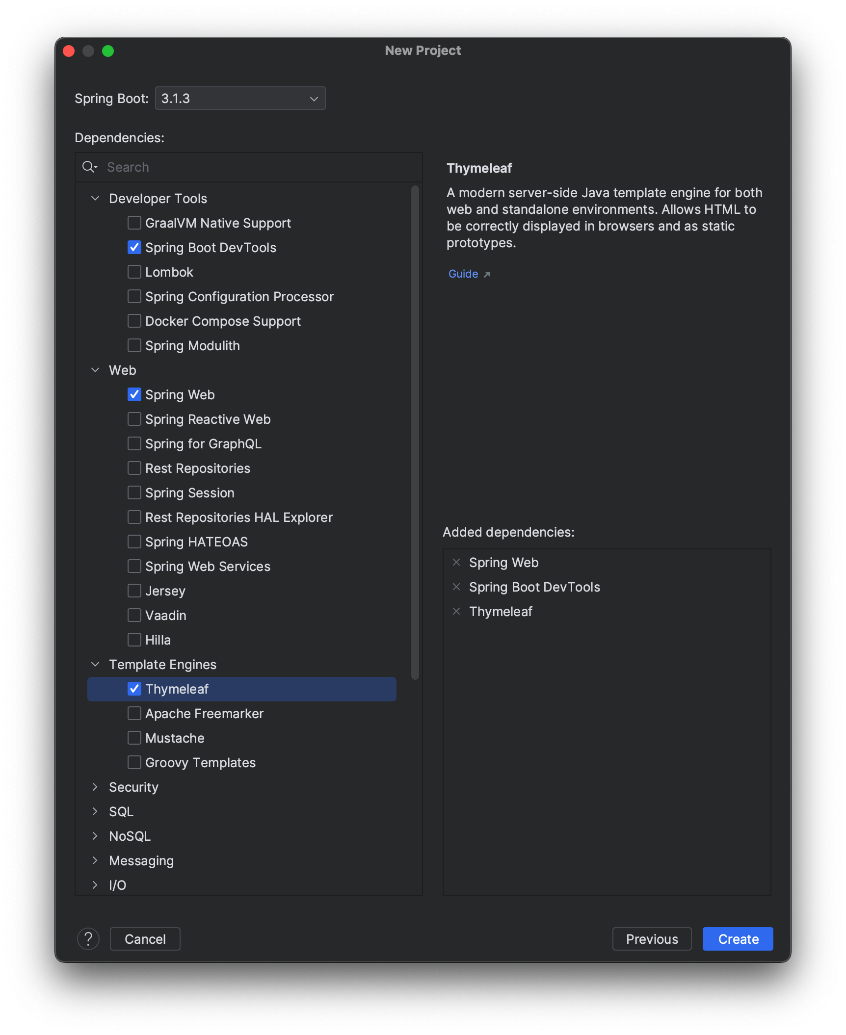This screenshot has width=846, height=1035.
Task: Check Apache Freemarker
Action: point(134,713)
